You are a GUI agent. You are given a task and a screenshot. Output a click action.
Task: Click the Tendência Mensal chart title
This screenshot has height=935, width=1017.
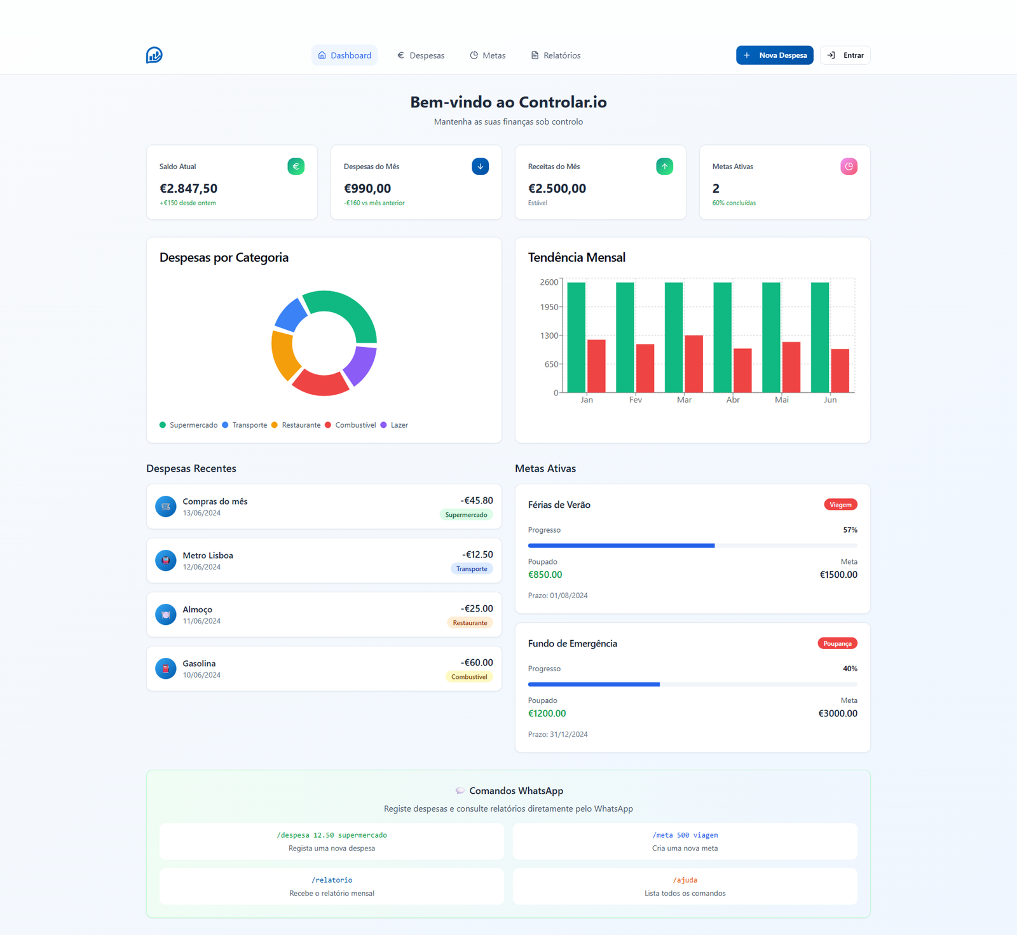point(577,257)
